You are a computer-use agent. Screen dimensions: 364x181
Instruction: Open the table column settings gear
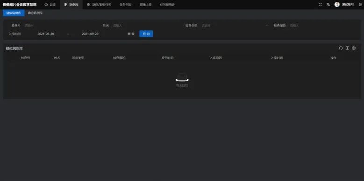pyautogui.click(x=354, y=48)
